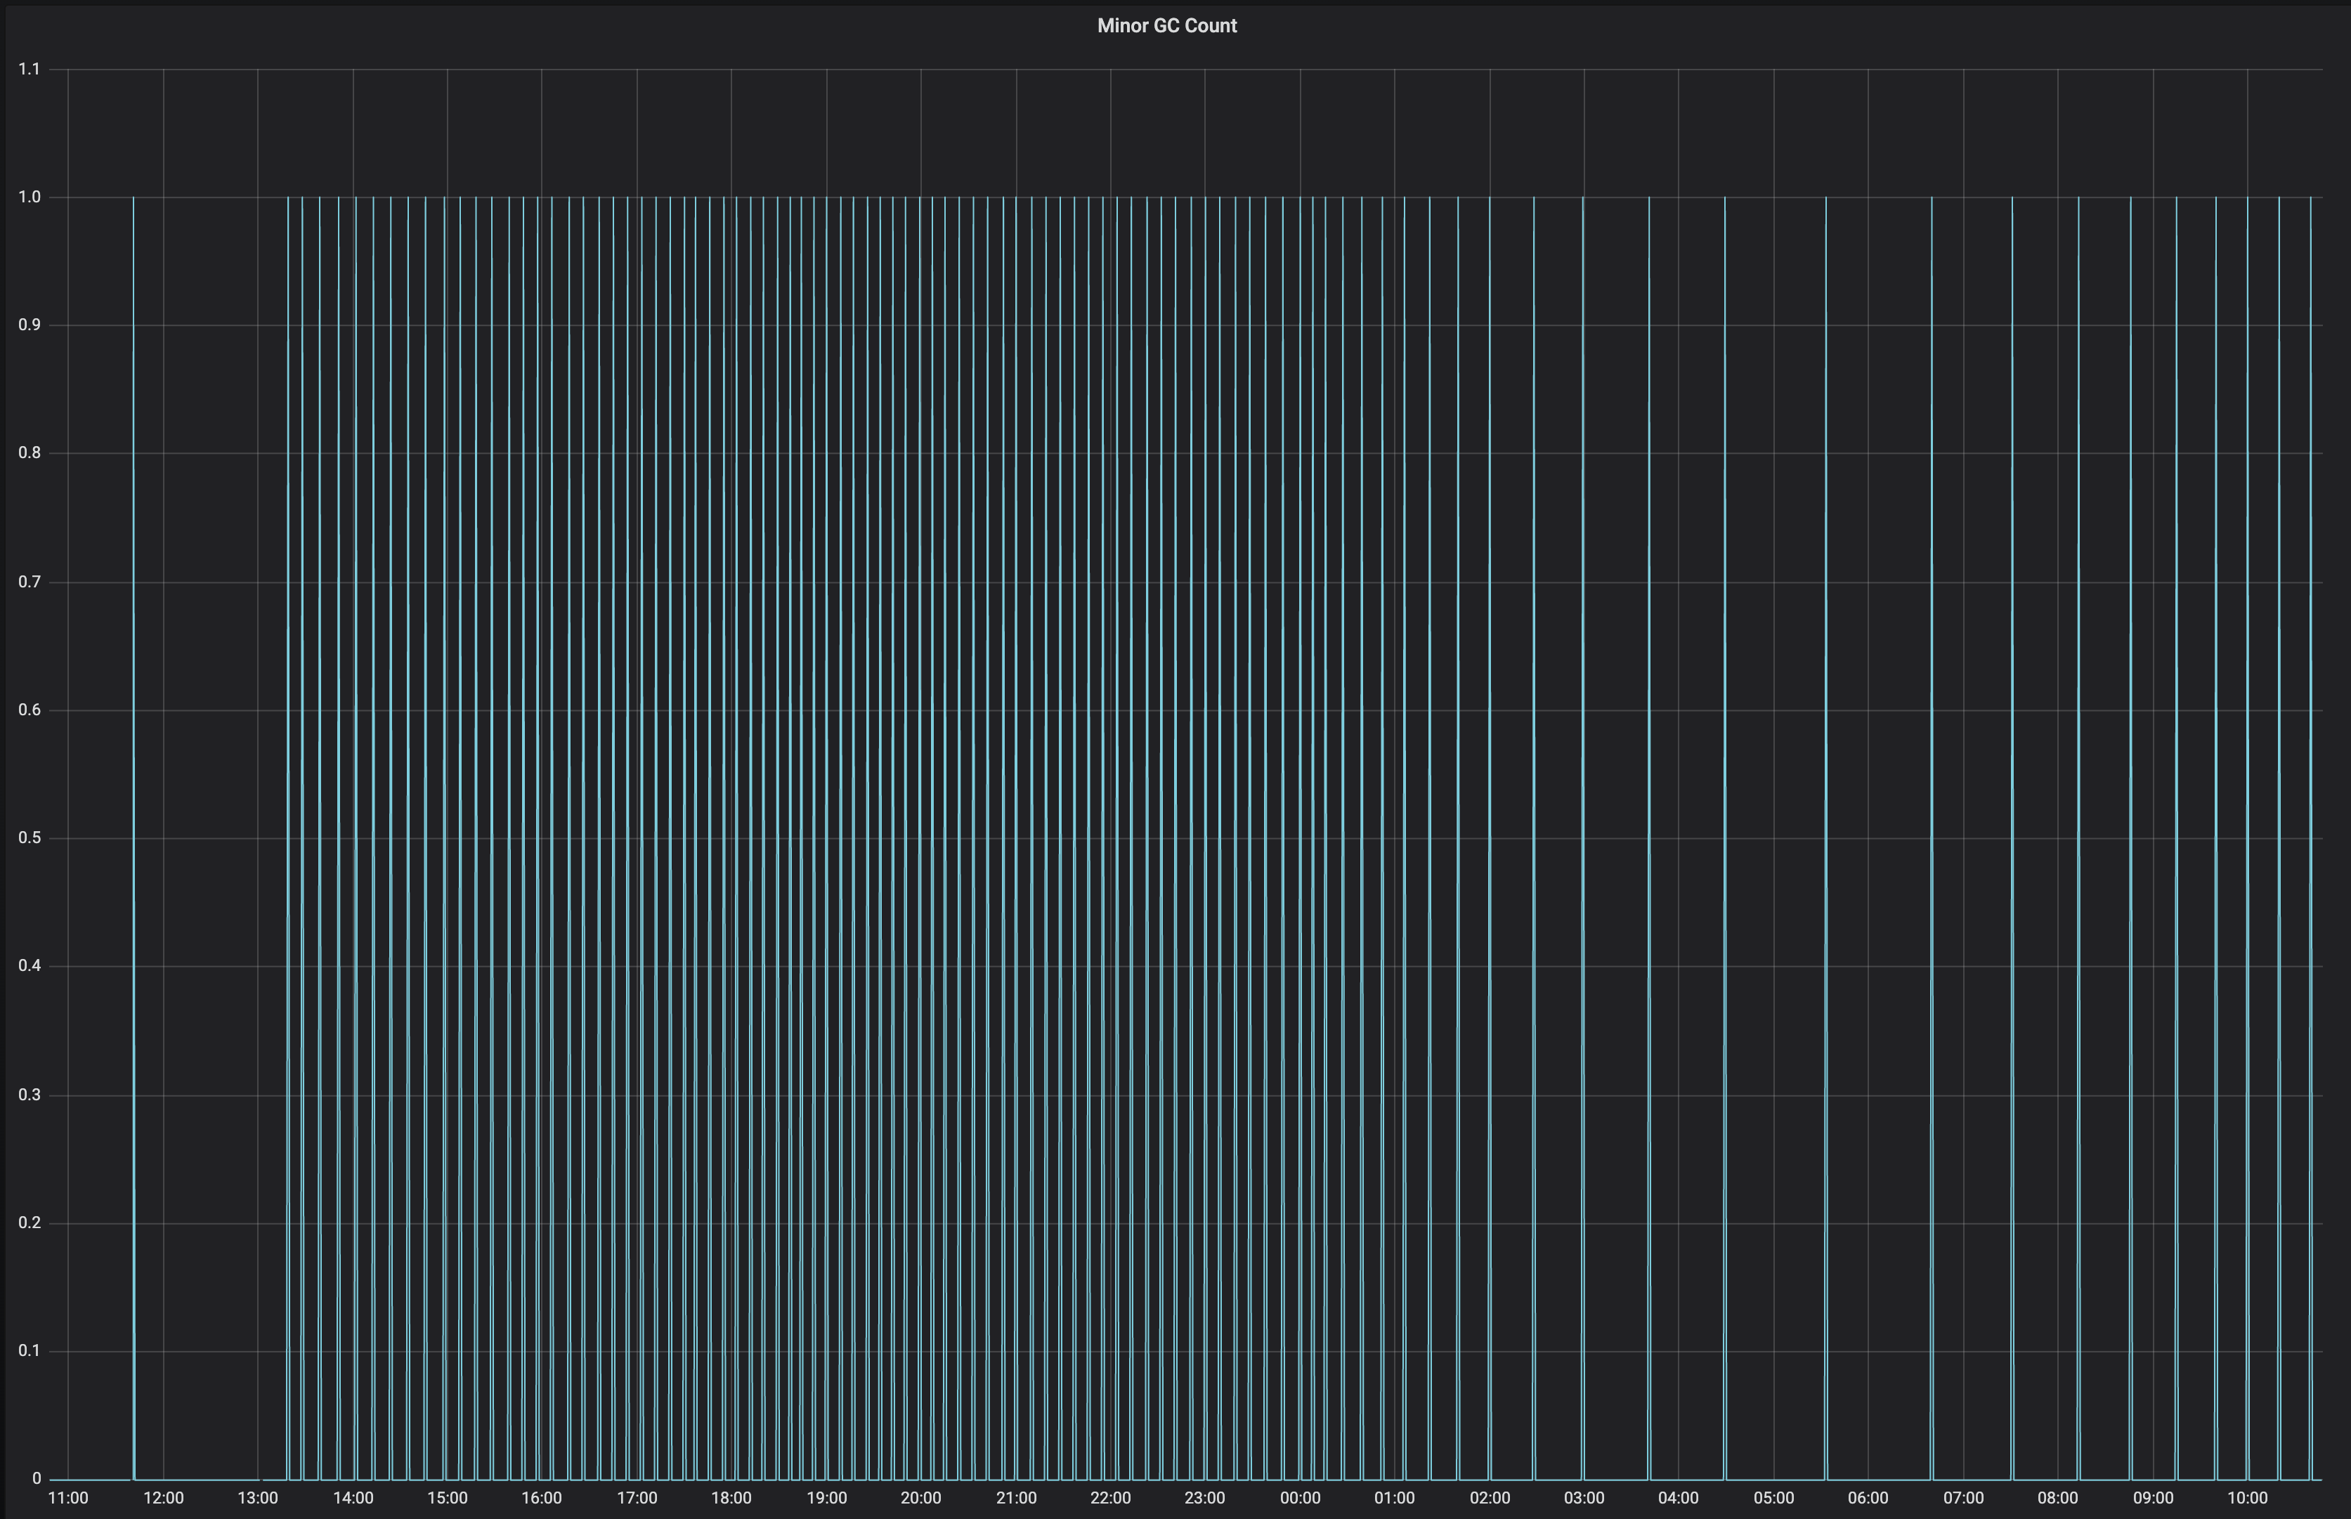Image resolution: width=2351 pixels, height=1519 pixels.
Task: Click the 06:00 time axis label
Action: (x=1868, y=1499)
